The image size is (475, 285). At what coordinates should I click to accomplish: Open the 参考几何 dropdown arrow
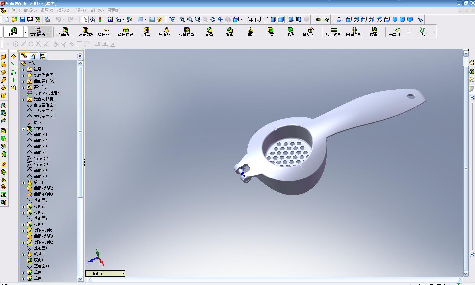[409, 32]
